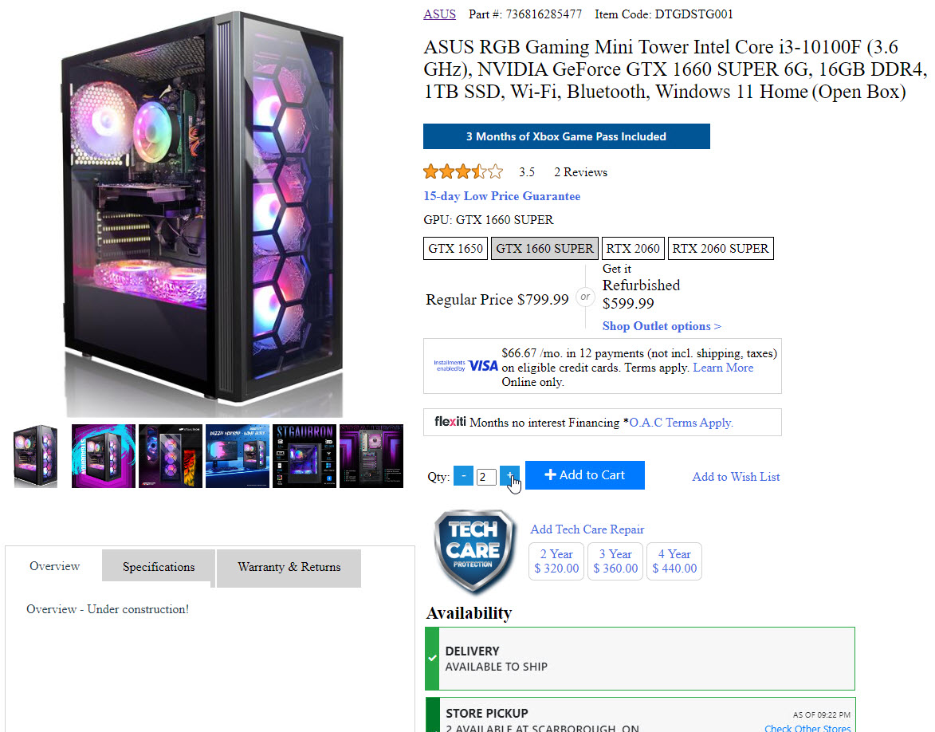
Task: Select the GTX 1650 GPU option
Action: [456, 248]
